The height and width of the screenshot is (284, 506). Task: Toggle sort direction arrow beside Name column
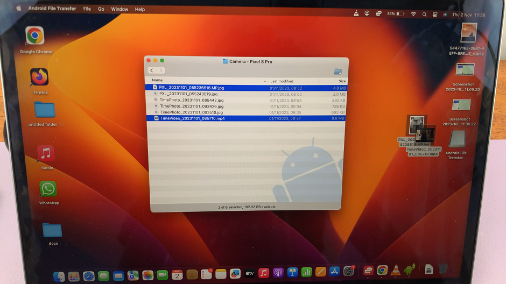(x=265, y=81)
